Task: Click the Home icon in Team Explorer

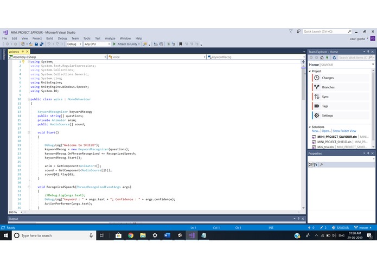Action: coord(322,58)
